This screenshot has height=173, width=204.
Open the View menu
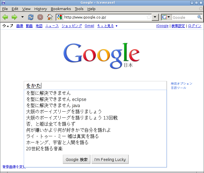click(x=26, y=9)
